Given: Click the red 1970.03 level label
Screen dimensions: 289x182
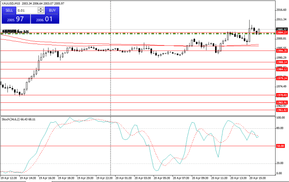Looking at the screenshot, I should [282, 95].
